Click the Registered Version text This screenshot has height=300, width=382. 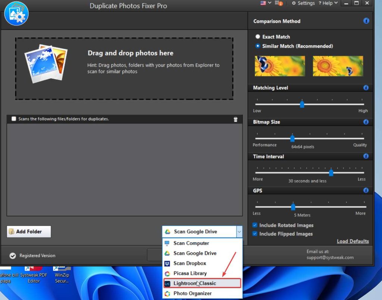pos(37,255)
